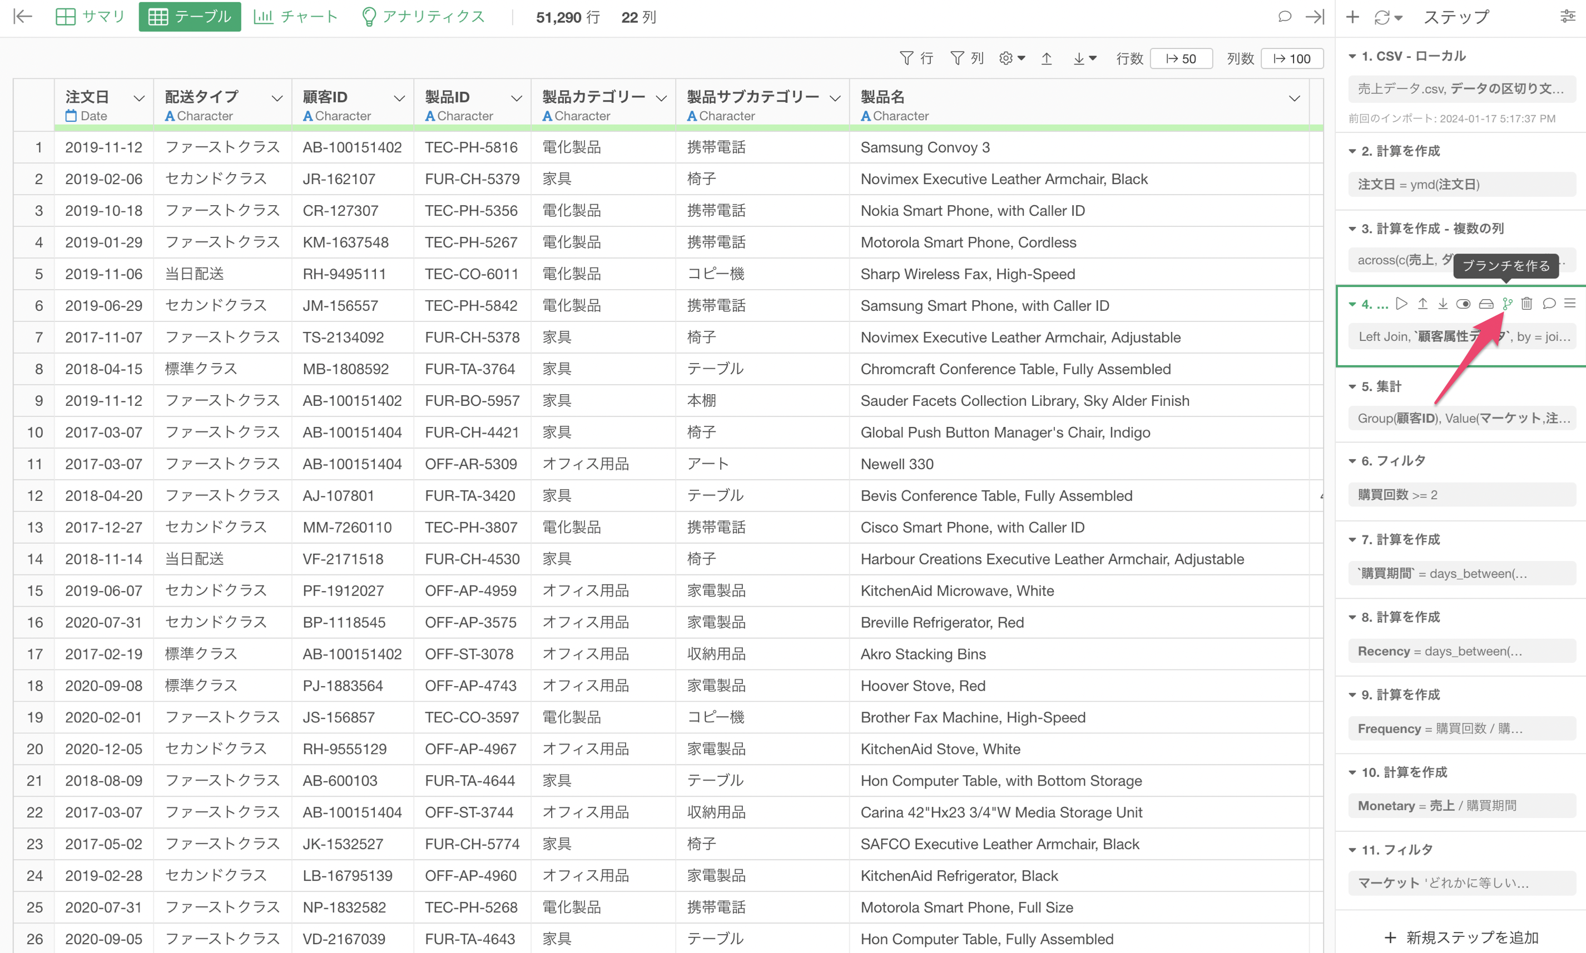Image resolution: width=1586 pixels, height=953 pixels.
Task: Switch to the アナリティクス tab
Action: 423,17
